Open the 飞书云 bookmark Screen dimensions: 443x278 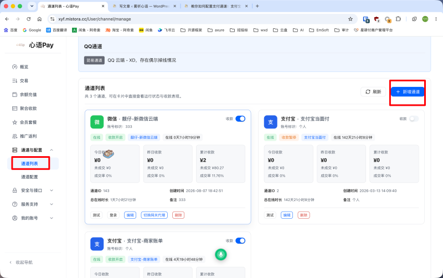coord(167,30)
